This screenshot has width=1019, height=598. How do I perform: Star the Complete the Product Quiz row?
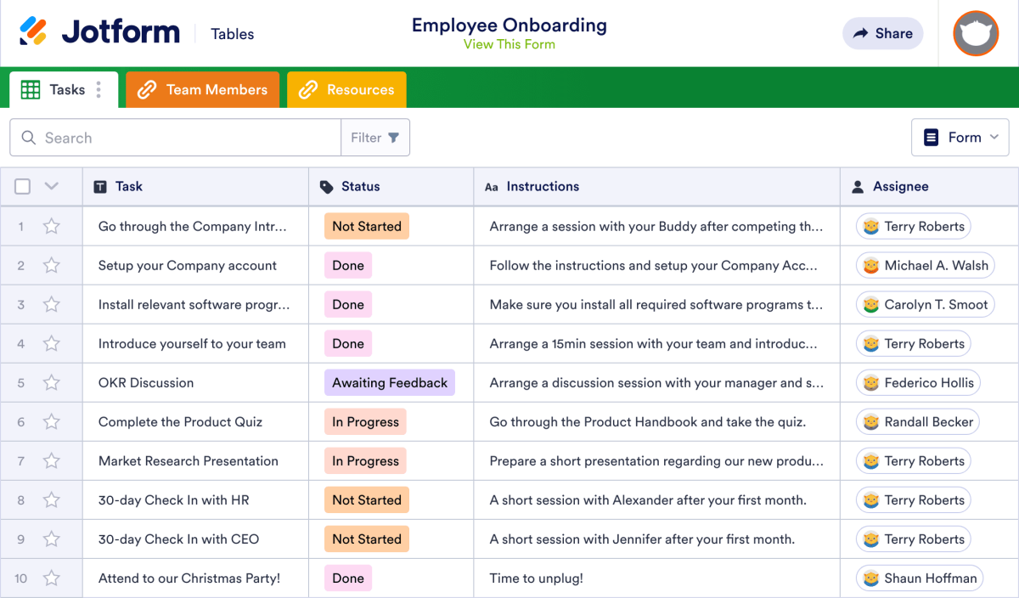51,421
